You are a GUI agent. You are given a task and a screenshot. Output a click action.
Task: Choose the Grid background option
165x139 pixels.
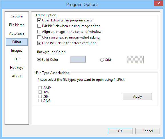102,60
